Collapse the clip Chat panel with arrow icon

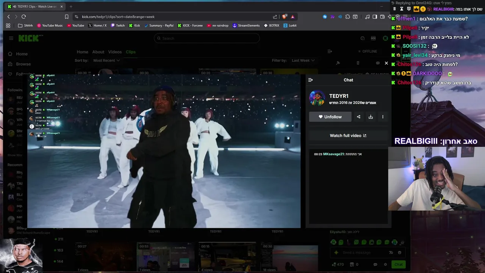click(x=310, y=80)
